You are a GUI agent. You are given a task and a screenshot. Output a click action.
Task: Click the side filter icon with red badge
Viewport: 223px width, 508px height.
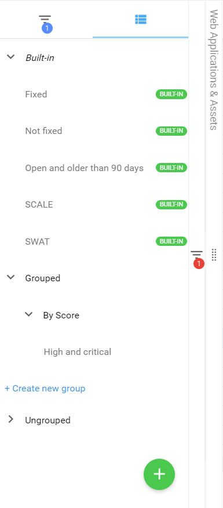197,259
